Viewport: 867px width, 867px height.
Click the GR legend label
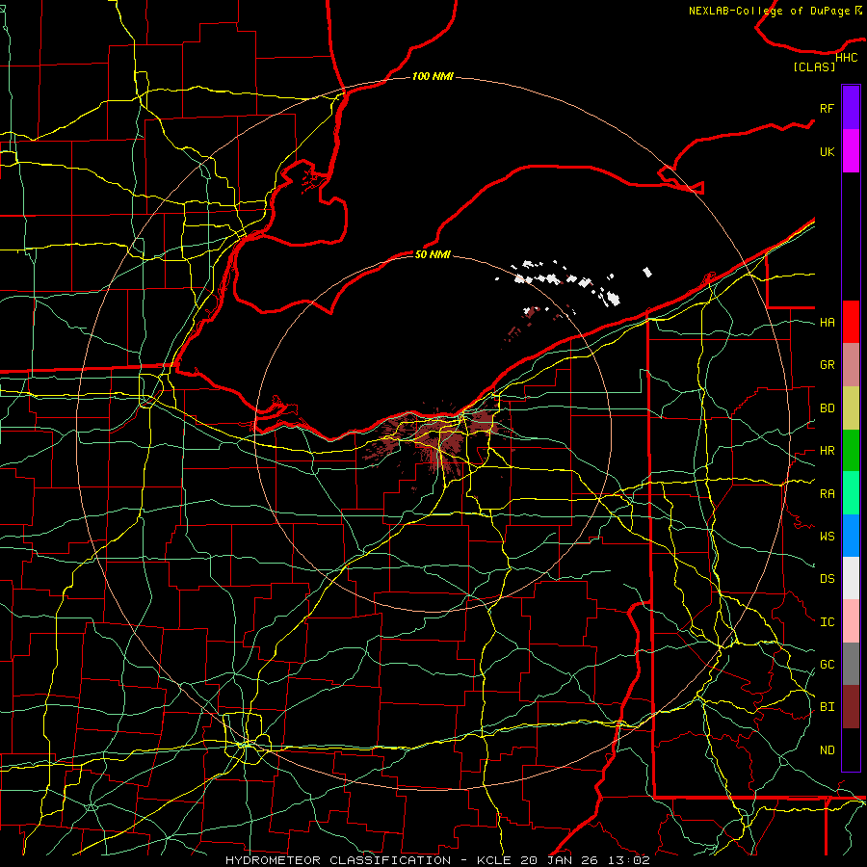(827, 365)
